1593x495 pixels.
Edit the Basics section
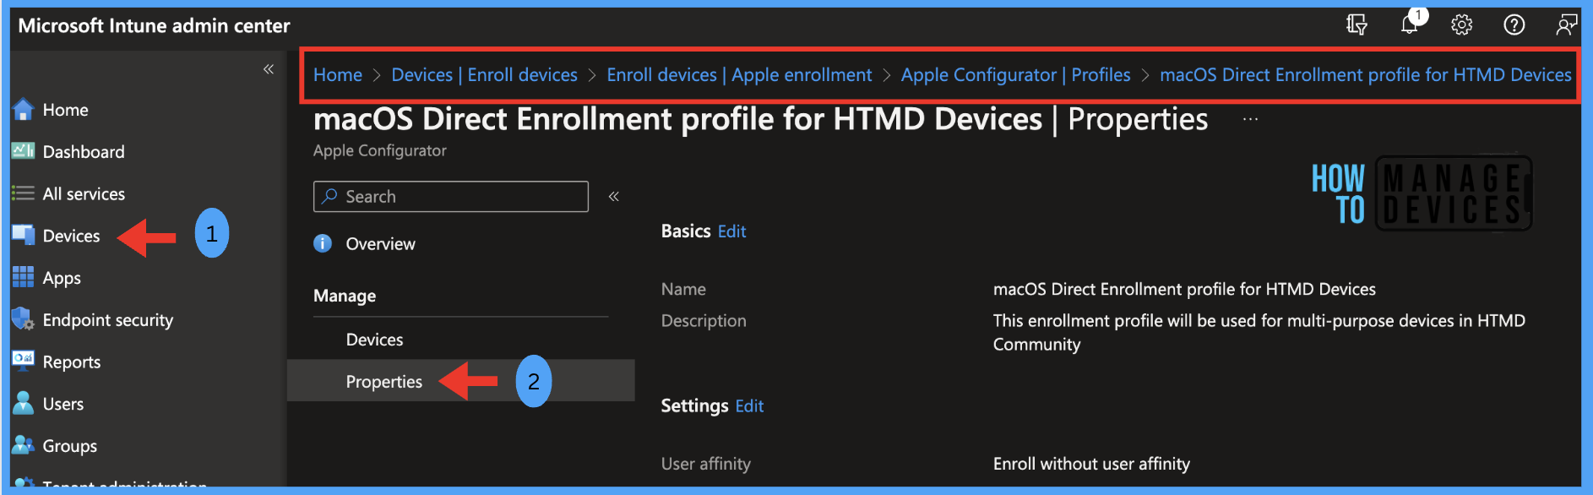coord(731,231)
